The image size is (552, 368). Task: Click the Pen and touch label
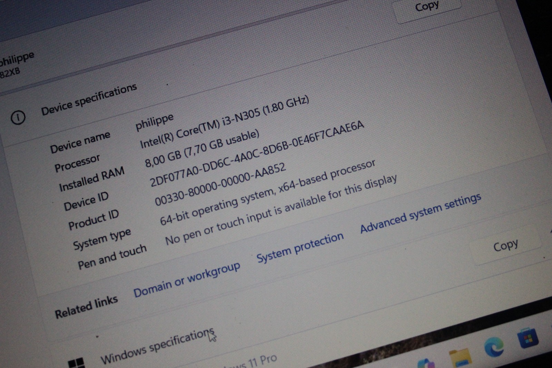[x=112, y=256]
